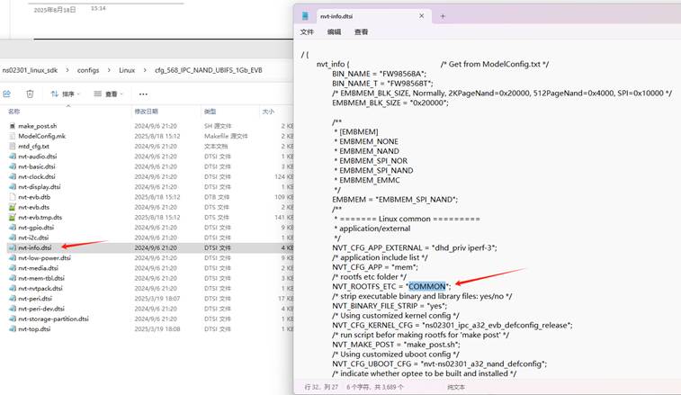Click the EMBMEM_BLK_SIZE = "0x20000" line
The width and height of the screenshot is (681, 395).
[390, 103]
